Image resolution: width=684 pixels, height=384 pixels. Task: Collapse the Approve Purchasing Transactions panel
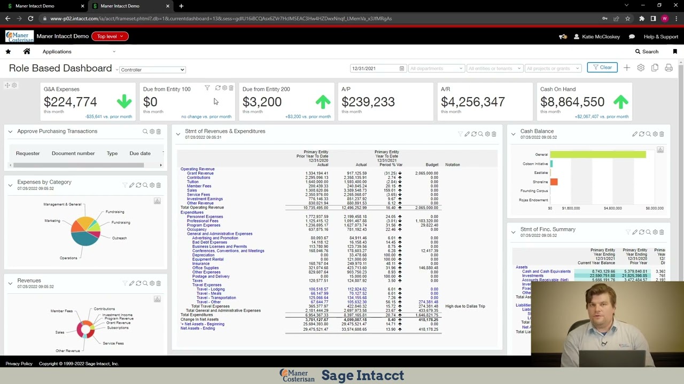click(10, 131)
